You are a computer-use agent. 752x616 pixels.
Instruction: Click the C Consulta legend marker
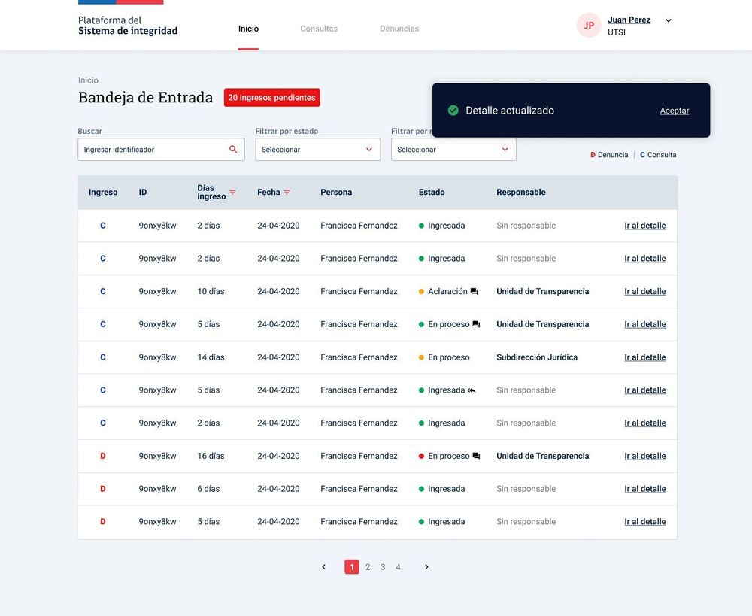click(643, 155)
